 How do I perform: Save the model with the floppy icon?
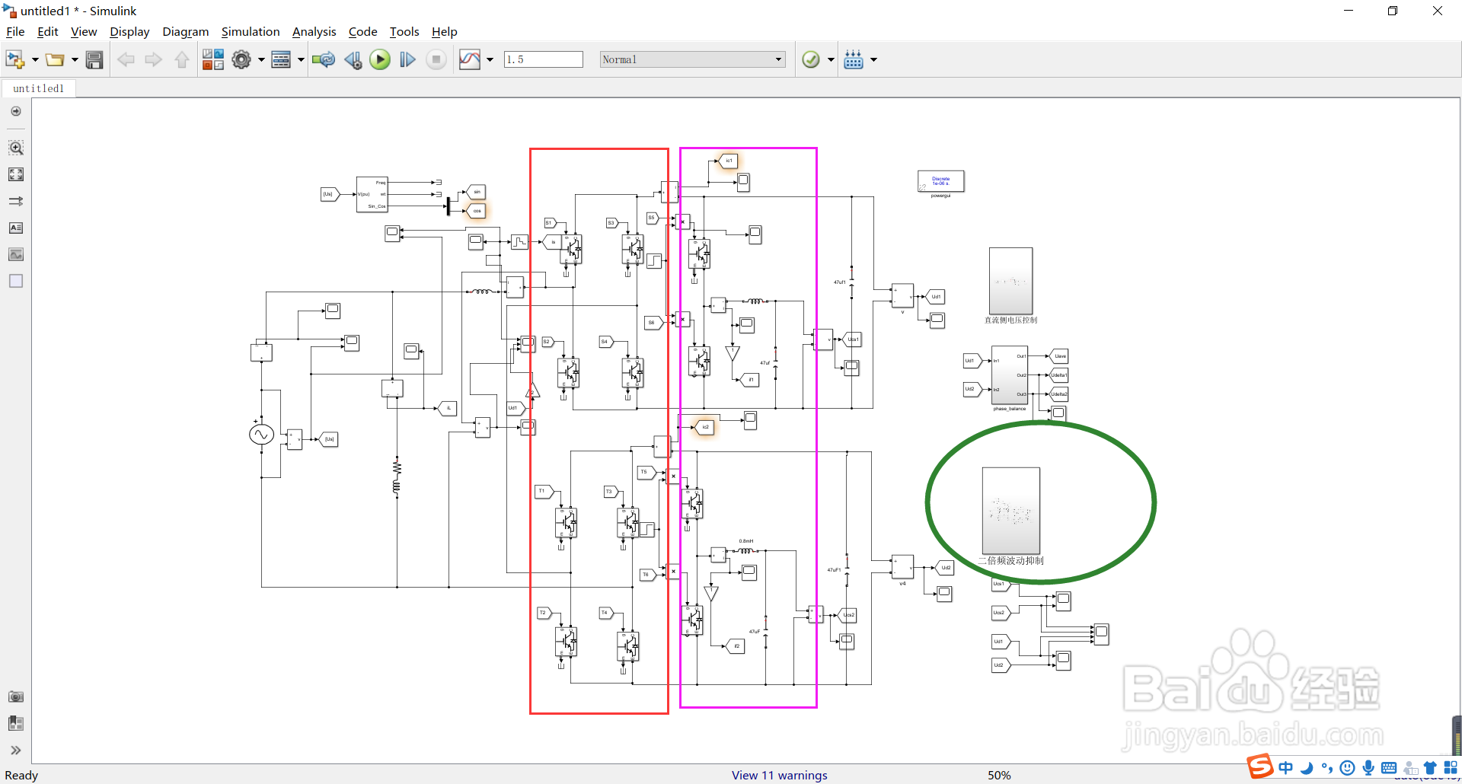pos(94,59)
